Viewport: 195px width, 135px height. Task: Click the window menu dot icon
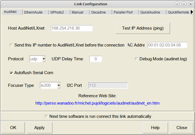click(x=5, y=5)
